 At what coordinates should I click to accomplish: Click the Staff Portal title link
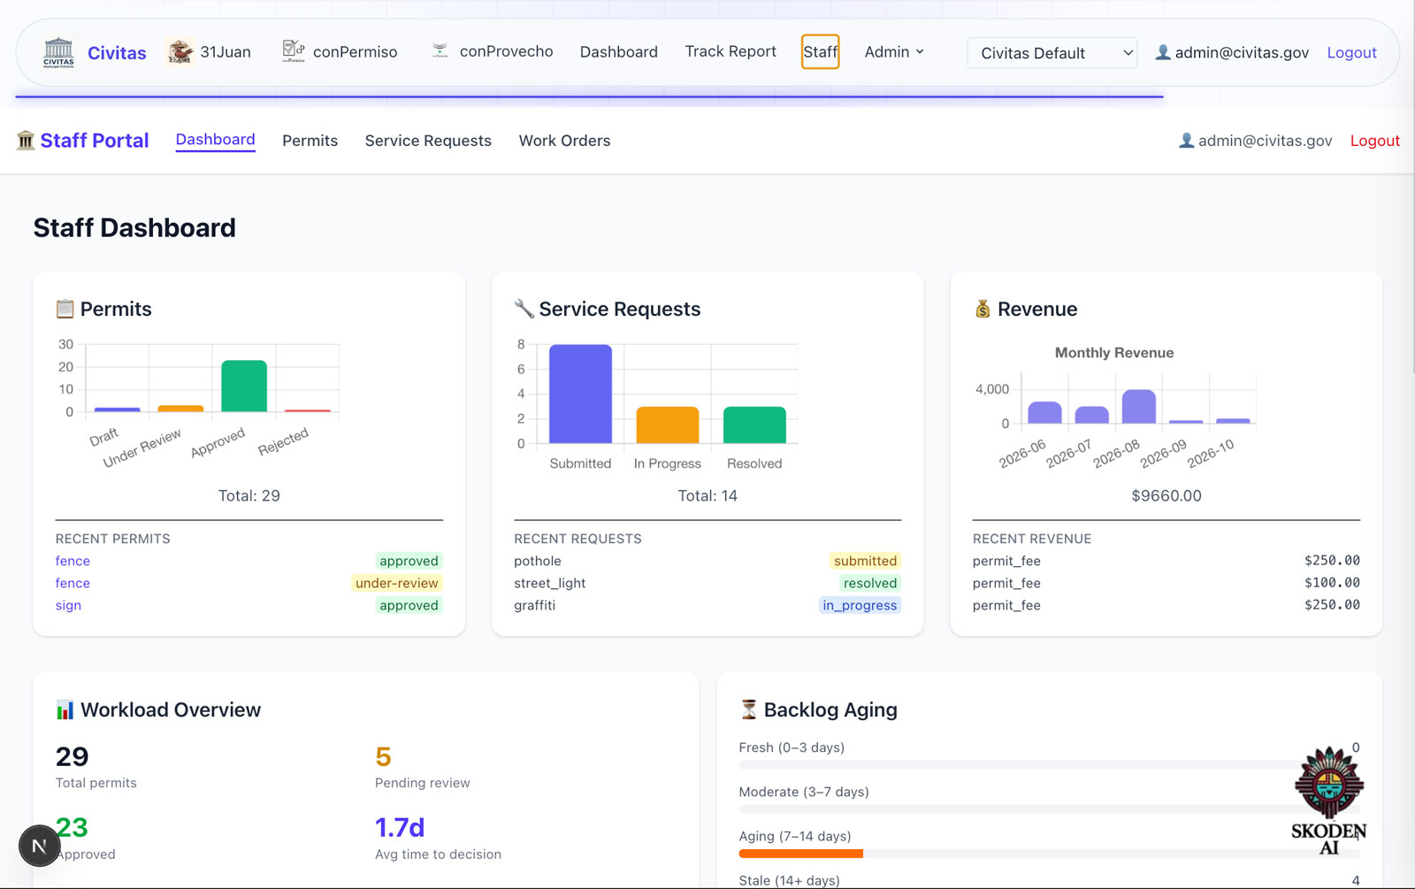pyautogui.click(x=95, y=141)
